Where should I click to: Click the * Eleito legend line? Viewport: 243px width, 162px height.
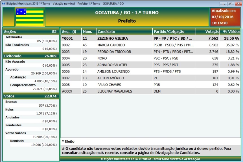[68, 141]
